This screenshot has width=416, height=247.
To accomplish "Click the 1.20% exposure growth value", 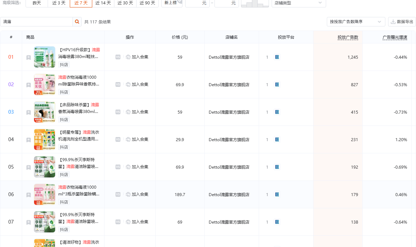I will [401, 140].
